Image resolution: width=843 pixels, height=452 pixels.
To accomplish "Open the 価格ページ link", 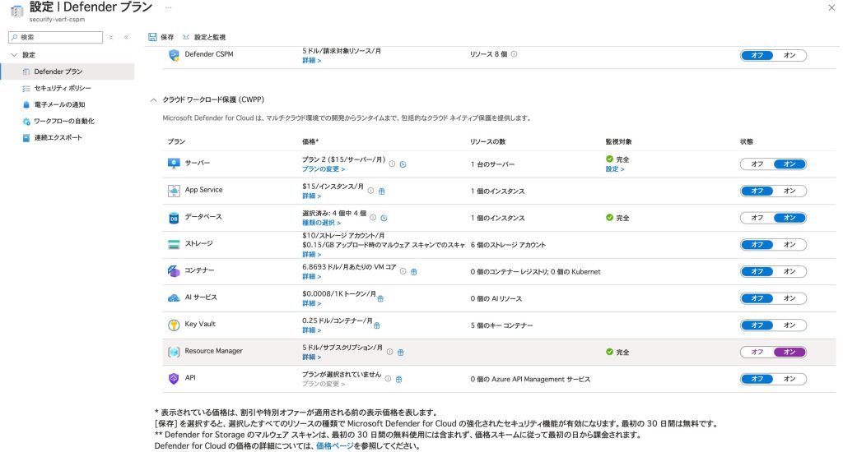I will pos(334,446).
